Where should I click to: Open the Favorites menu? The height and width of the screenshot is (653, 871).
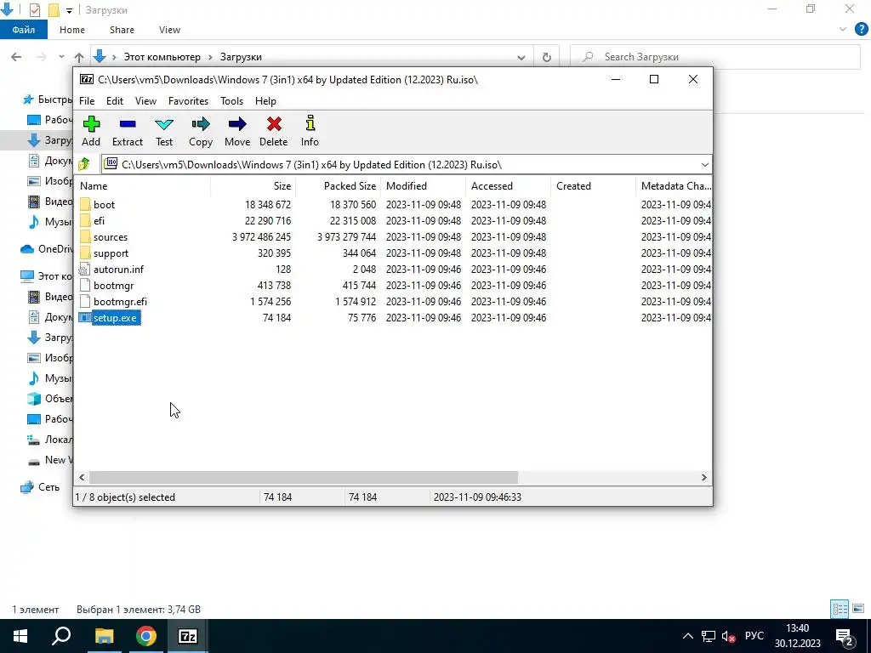click(188, 101)
